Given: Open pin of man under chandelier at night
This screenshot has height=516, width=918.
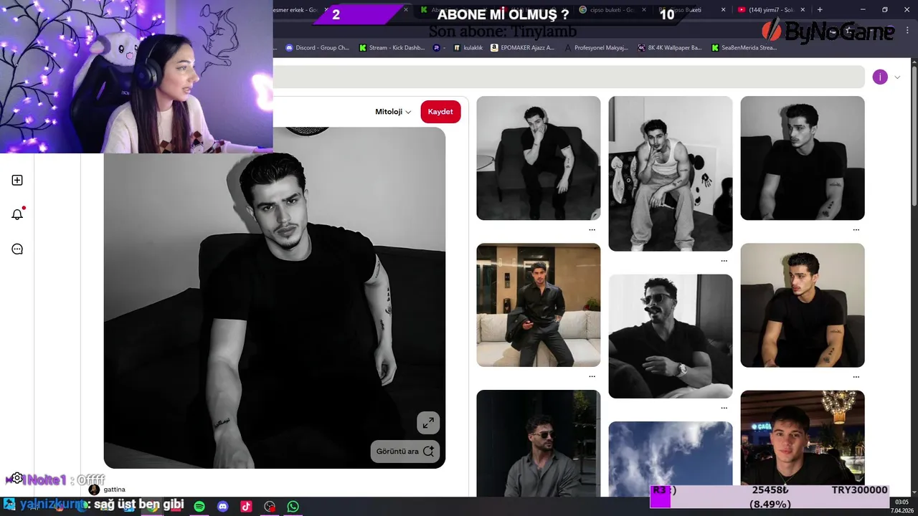Looking at the screenshot, I should click(803, 437).
